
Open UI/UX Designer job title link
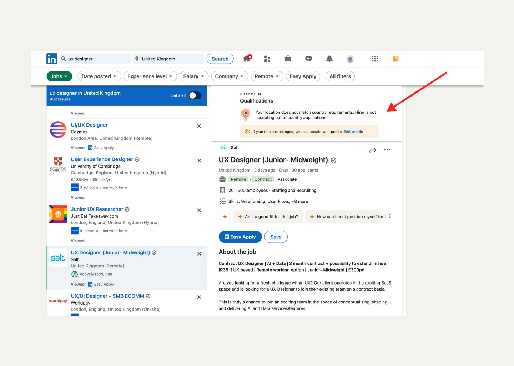coord(89,125)
